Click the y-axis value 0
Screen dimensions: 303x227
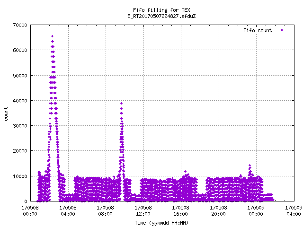[x=26, y=201]
